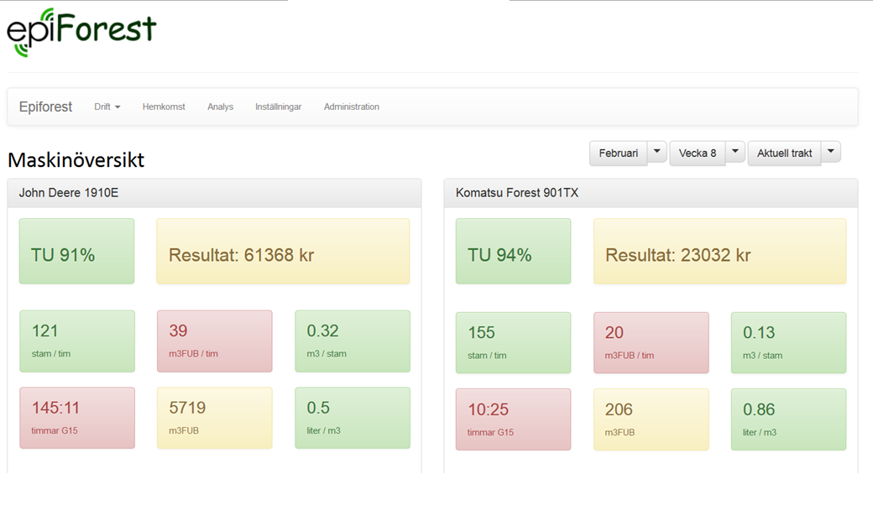Image resolution: width=873 pixels, height=510 pixels.
Task: Click the 155 stam / tim tile
Action: click(x=514, y=342)
